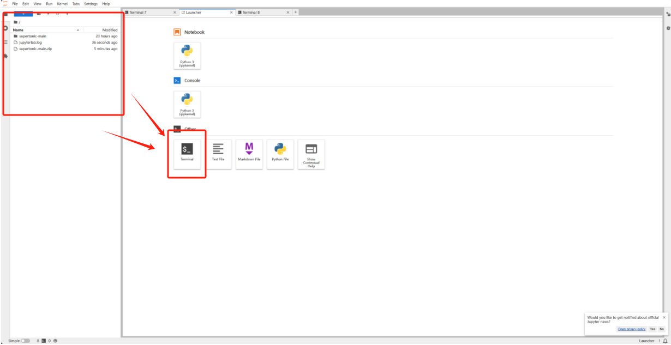Select the supertonic-main.zip file

(64, 49)
